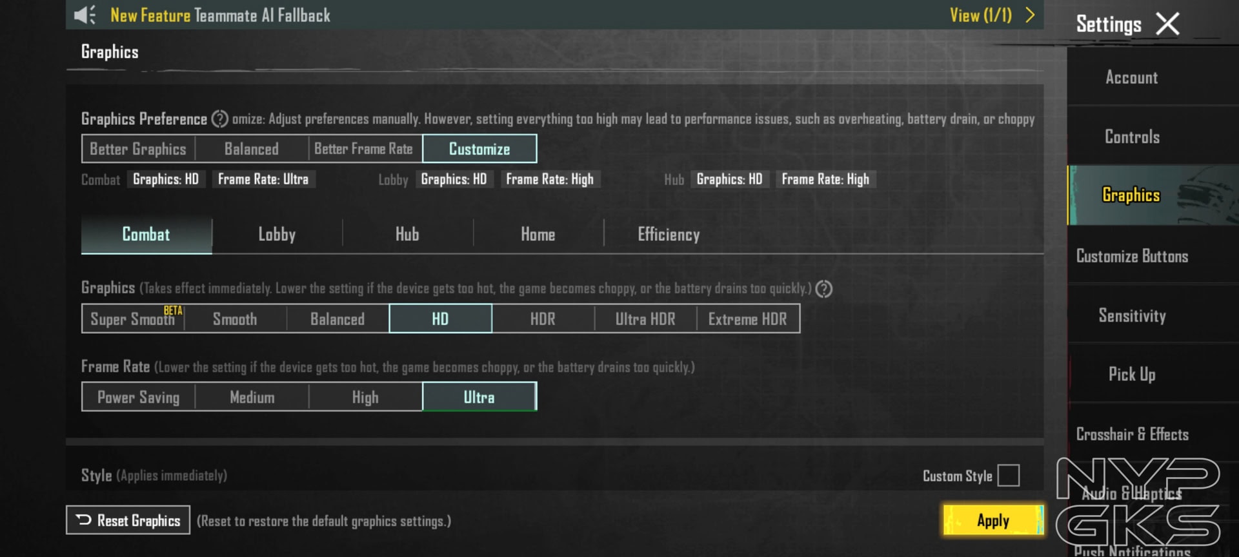Click the help icon beside Graphics description
This screenshot has height=557, width=1239.
click(x=823, y=289)
